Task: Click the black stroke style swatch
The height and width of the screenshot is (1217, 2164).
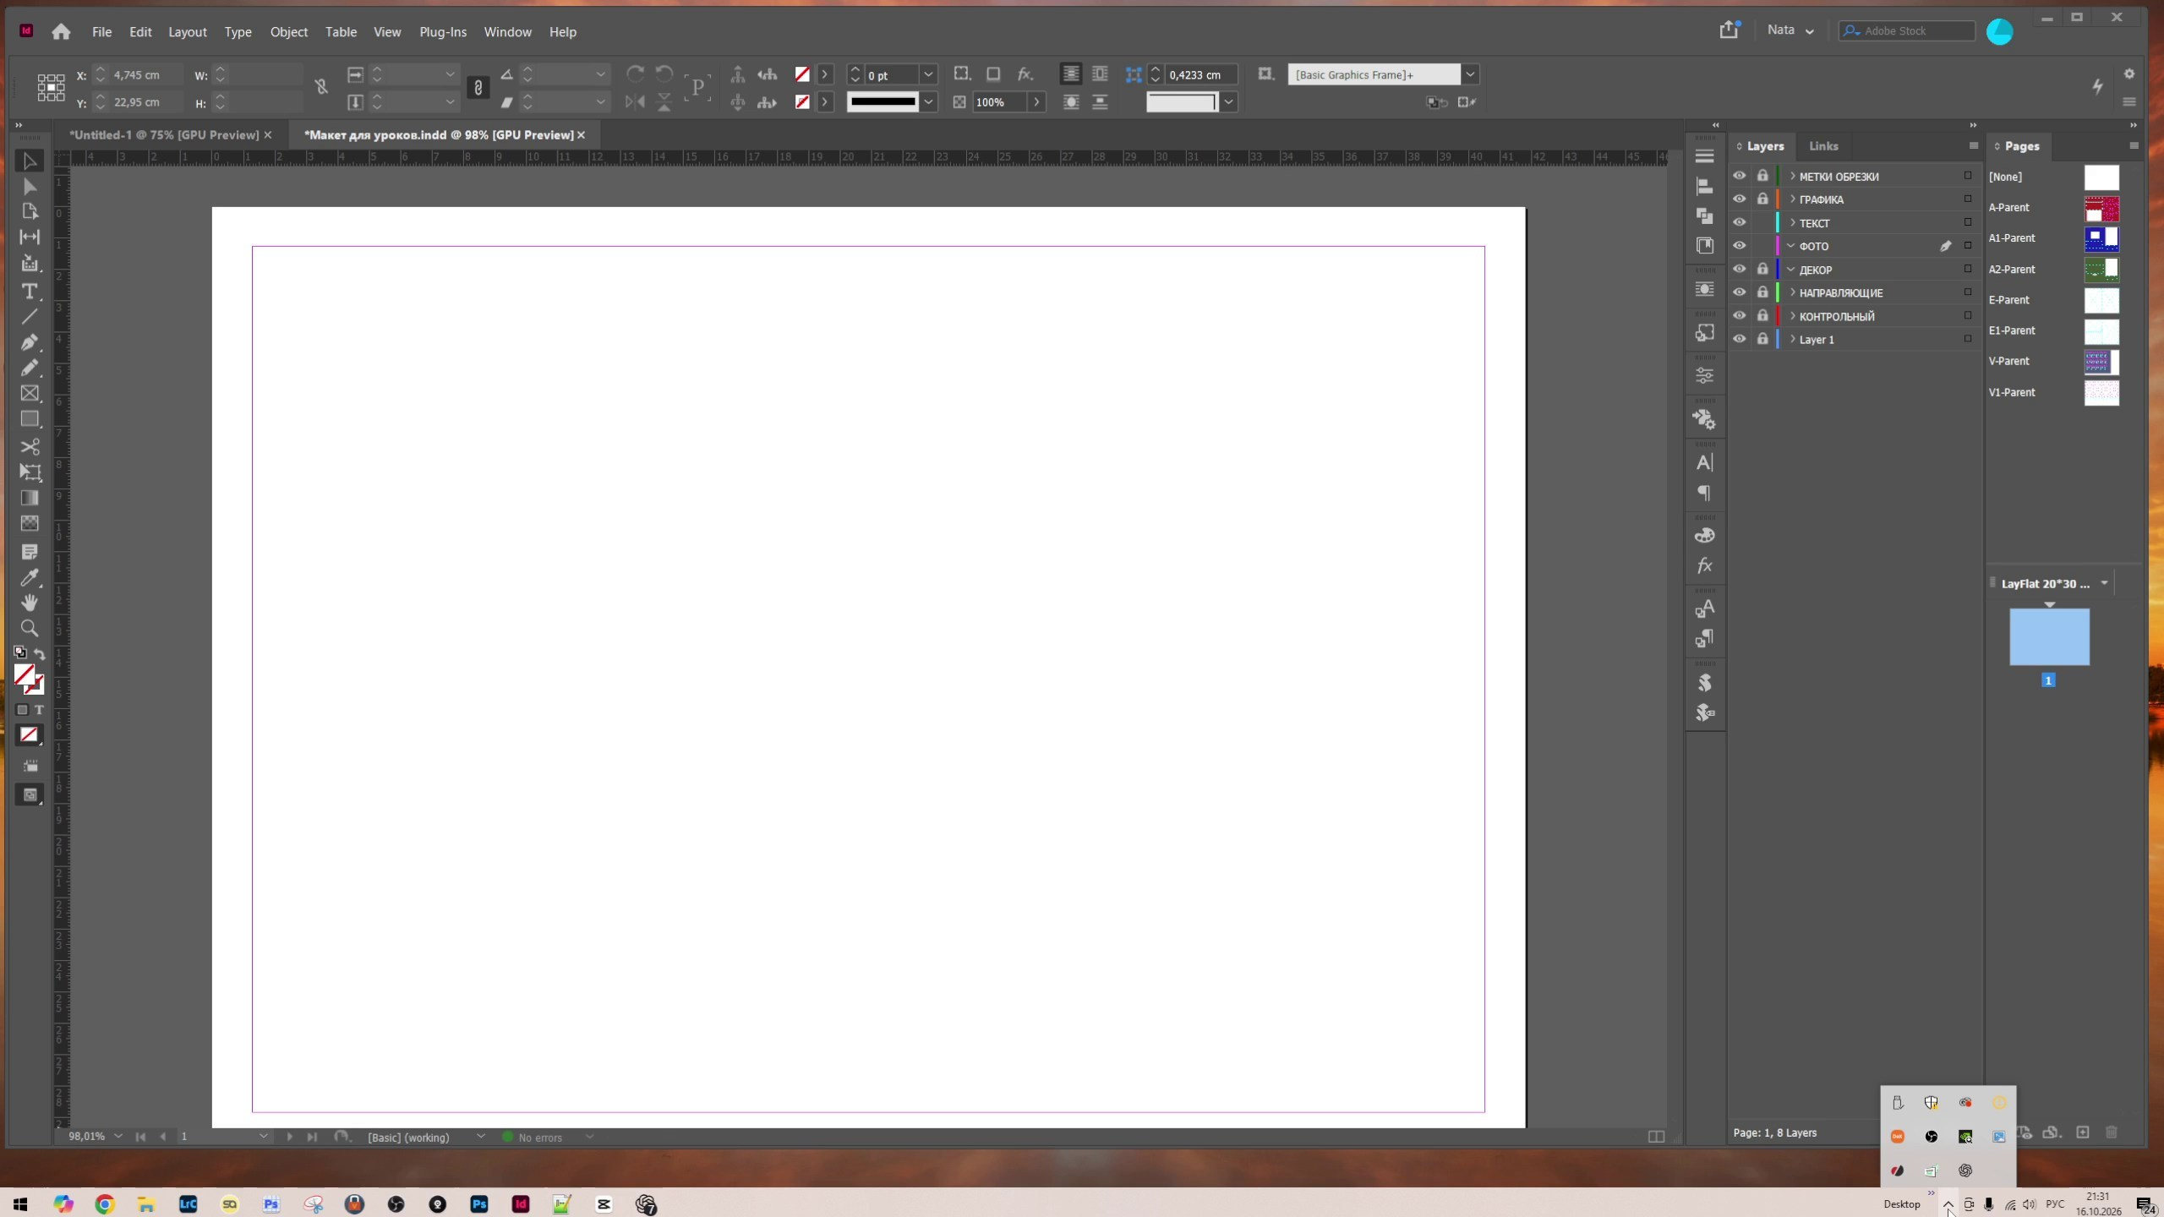Action: coord(883,101)
